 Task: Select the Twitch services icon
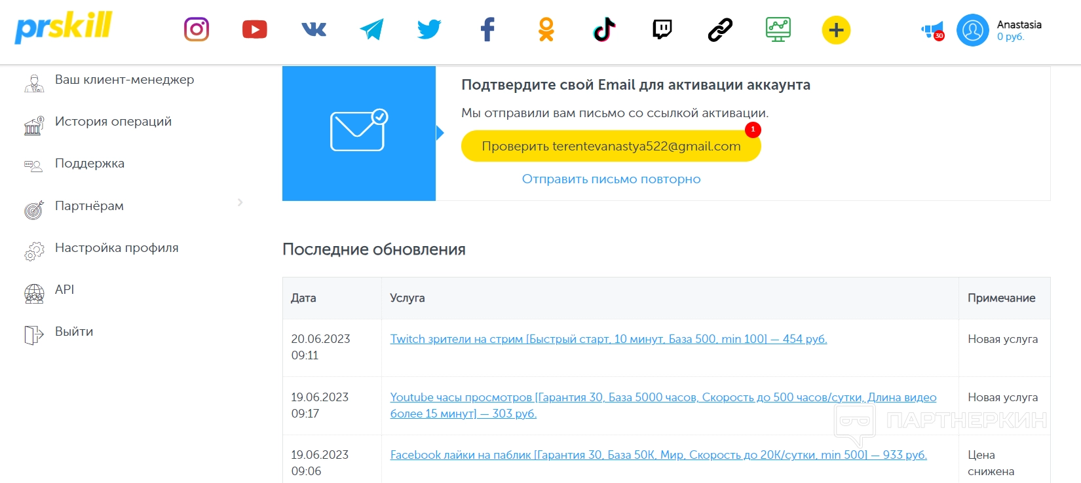(x=662, y=29)
